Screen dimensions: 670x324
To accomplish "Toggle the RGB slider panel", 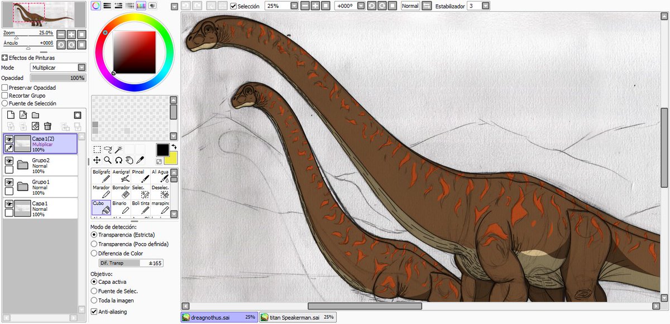I will pyautogui.click(x=108, y=5).
